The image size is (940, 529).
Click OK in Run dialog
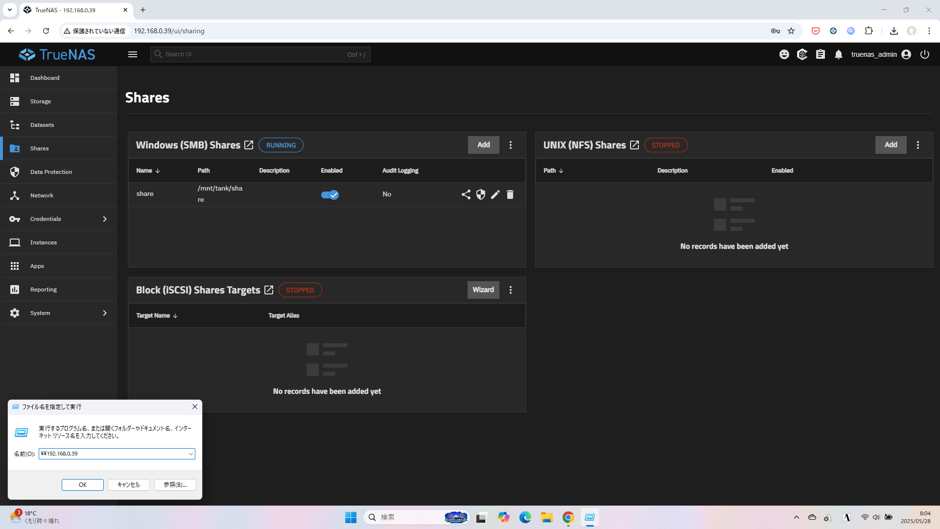pos(83,485)
